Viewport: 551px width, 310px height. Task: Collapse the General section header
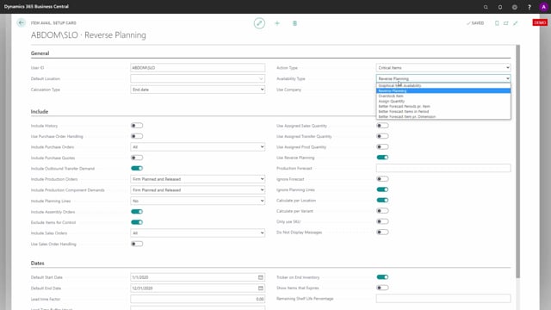[x=40, y=53]
